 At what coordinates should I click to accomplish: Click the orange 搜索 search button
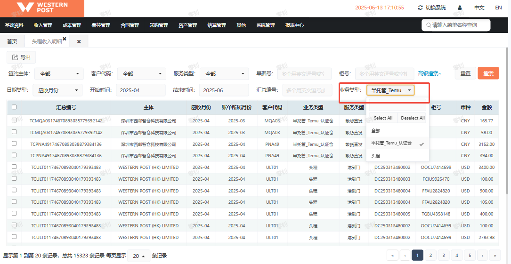point(488,73)
